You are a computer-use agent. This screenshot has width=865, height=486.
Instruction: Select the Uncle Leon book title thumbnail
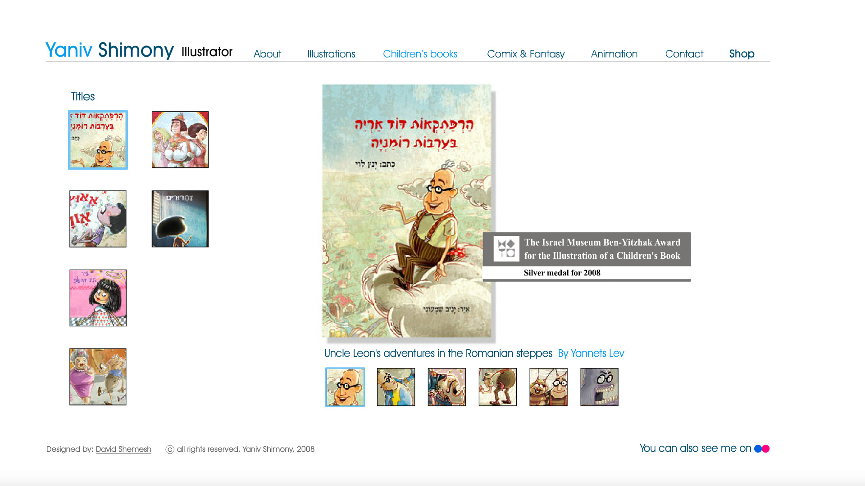98,140
